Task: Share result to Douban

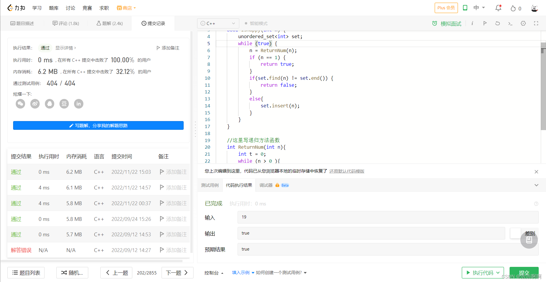Action: [x=64, y=104]
